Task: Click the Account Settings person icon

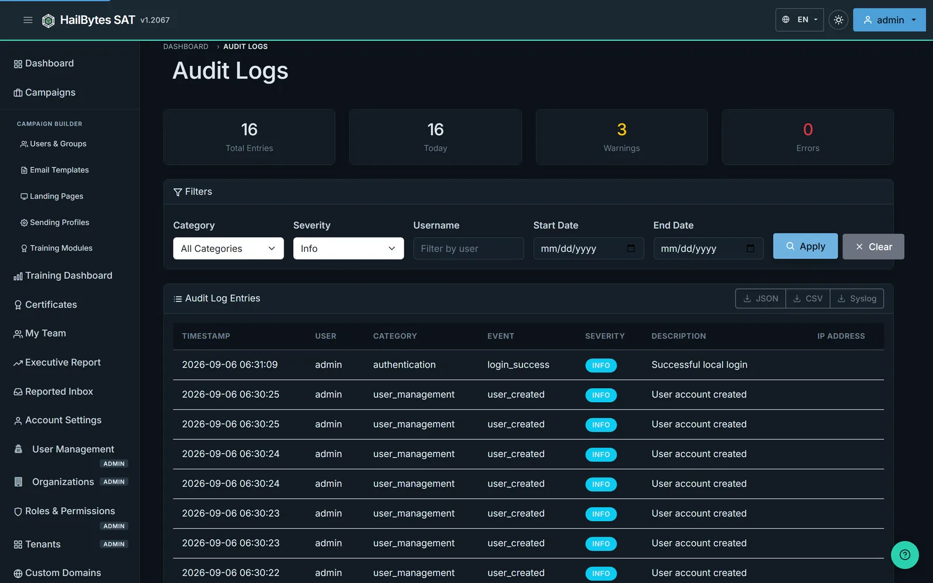Action: pos(18,421)
